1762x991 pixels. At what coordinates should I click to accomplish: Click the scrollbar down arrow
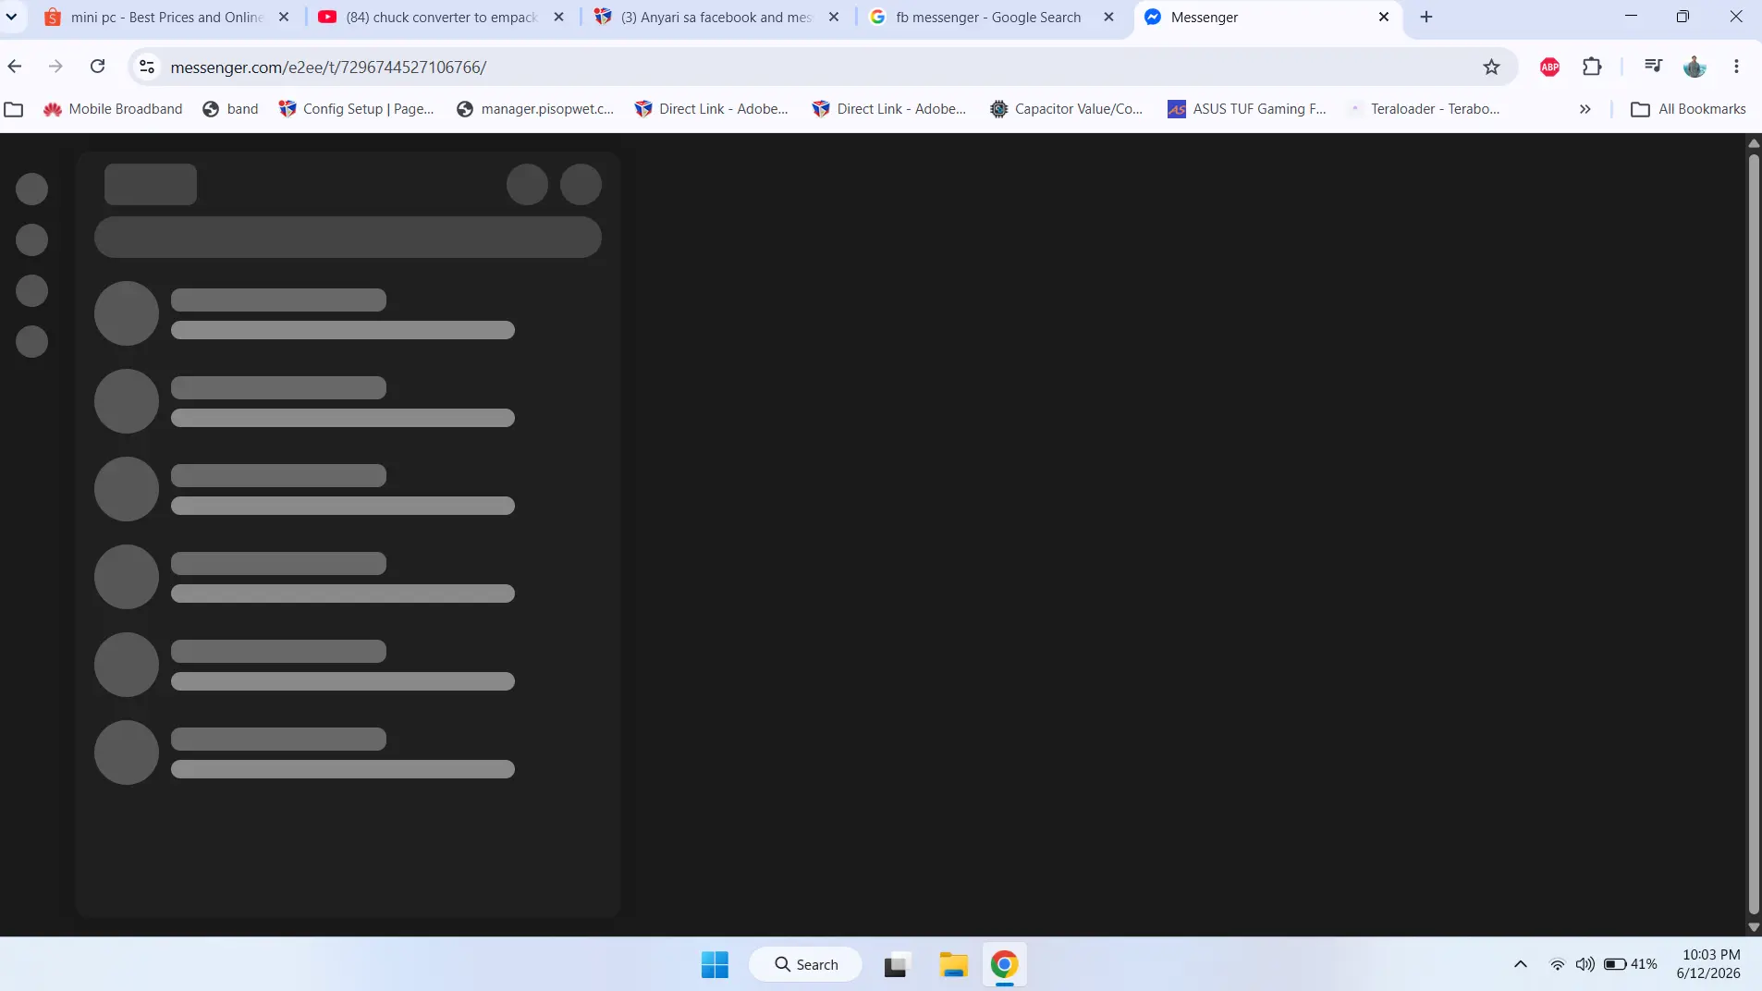click(1754, 927)
